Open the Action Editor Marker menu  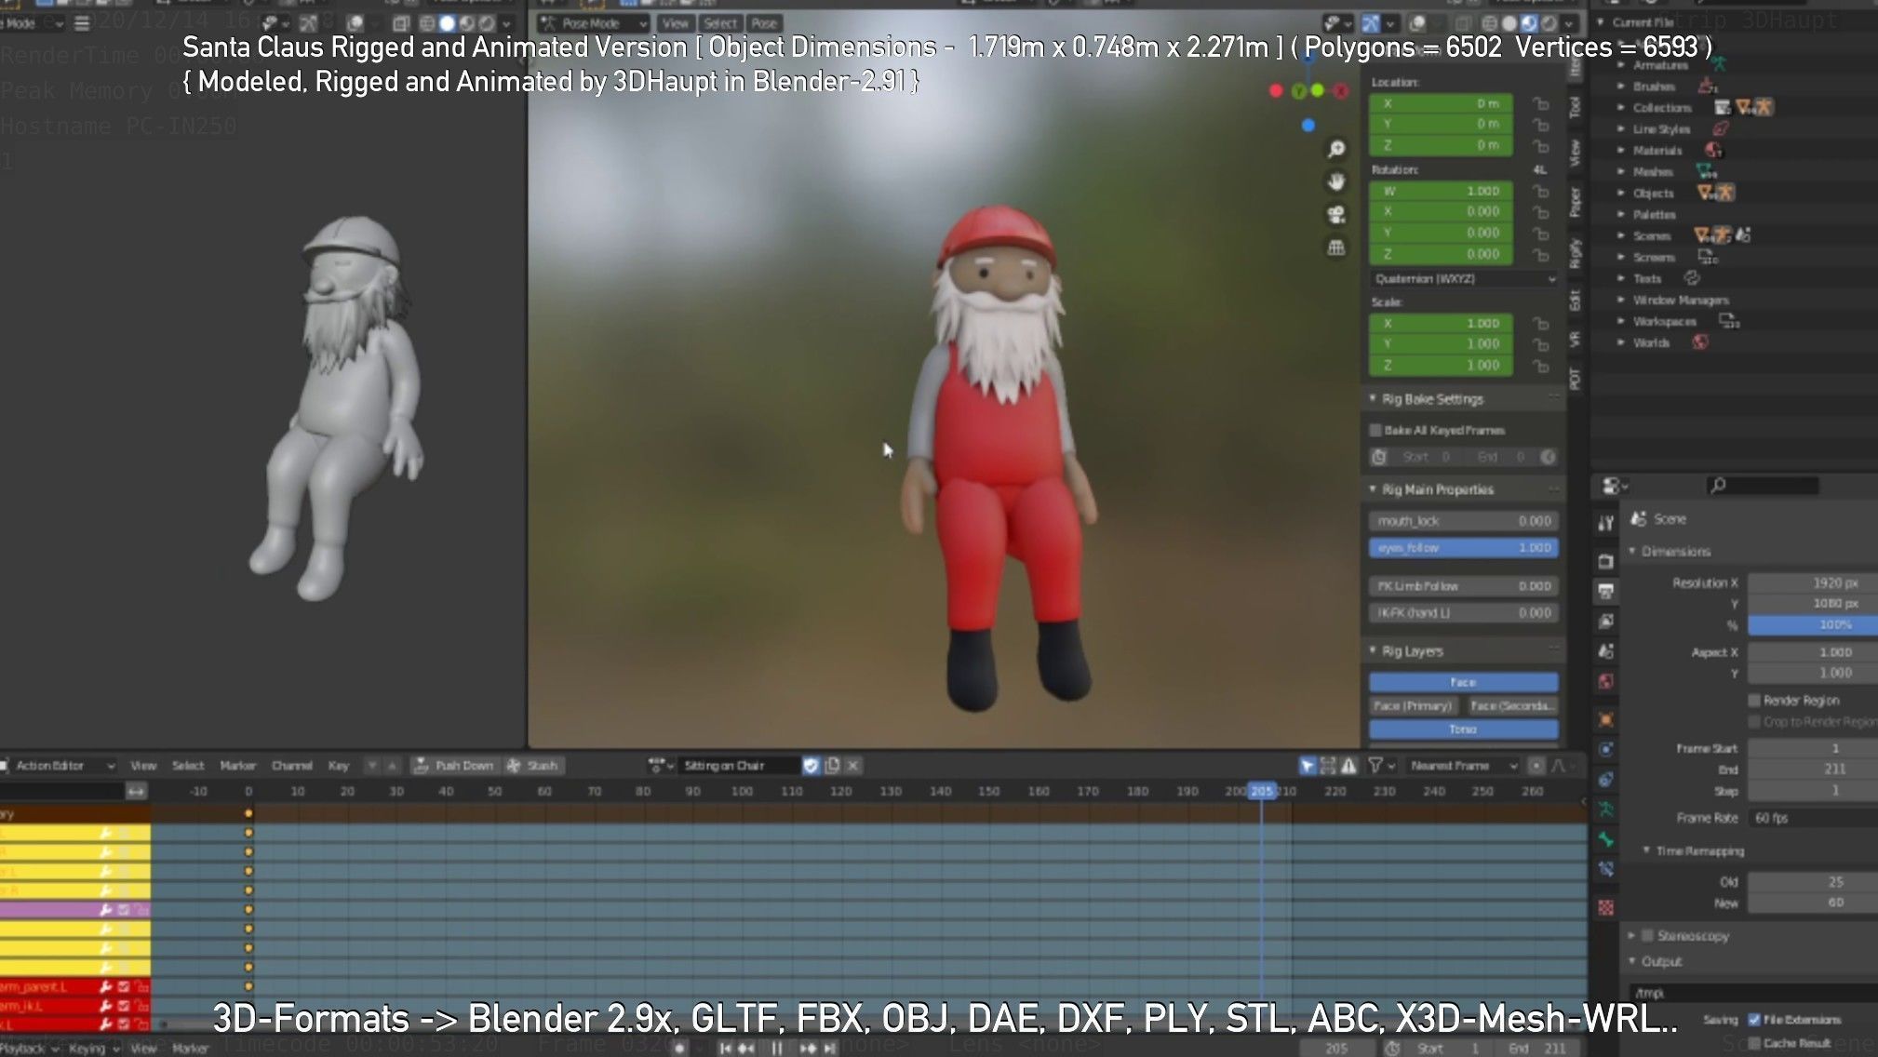tap(237, 766)
